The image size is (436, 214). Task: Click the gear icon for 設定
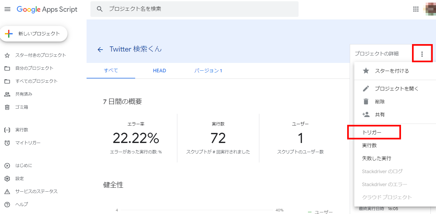pos(7,179)
